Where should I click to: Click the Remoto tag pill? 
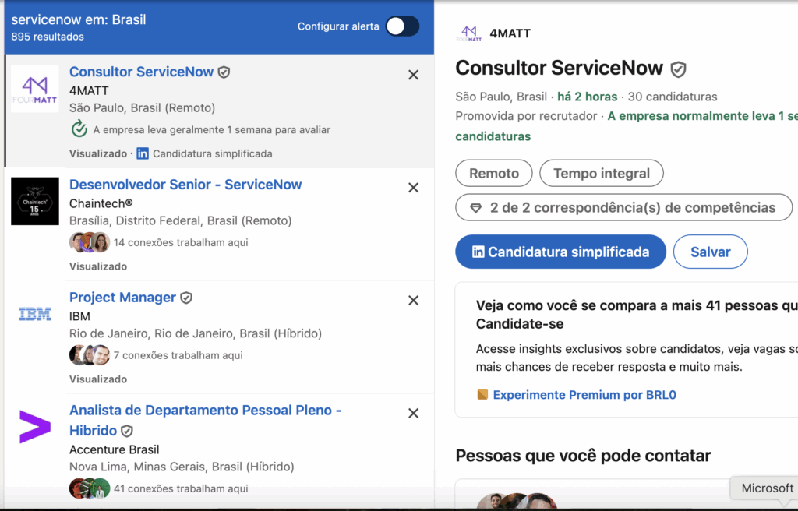(x=494, y=174)
